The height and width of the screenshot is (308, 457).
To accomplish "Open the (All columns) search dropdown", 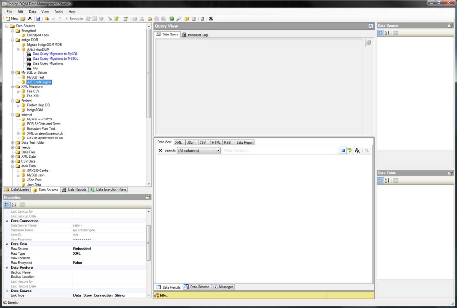I will tap(199, 151).
